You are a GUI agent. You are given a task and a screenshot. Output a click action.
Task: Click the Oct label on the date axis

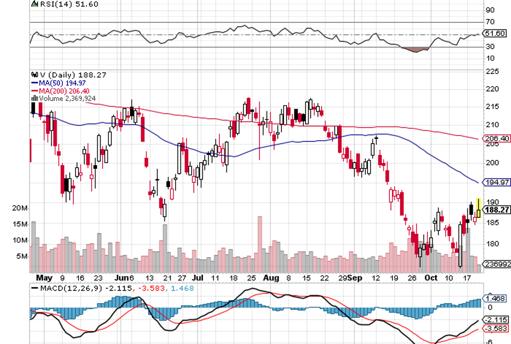point(431,278)
